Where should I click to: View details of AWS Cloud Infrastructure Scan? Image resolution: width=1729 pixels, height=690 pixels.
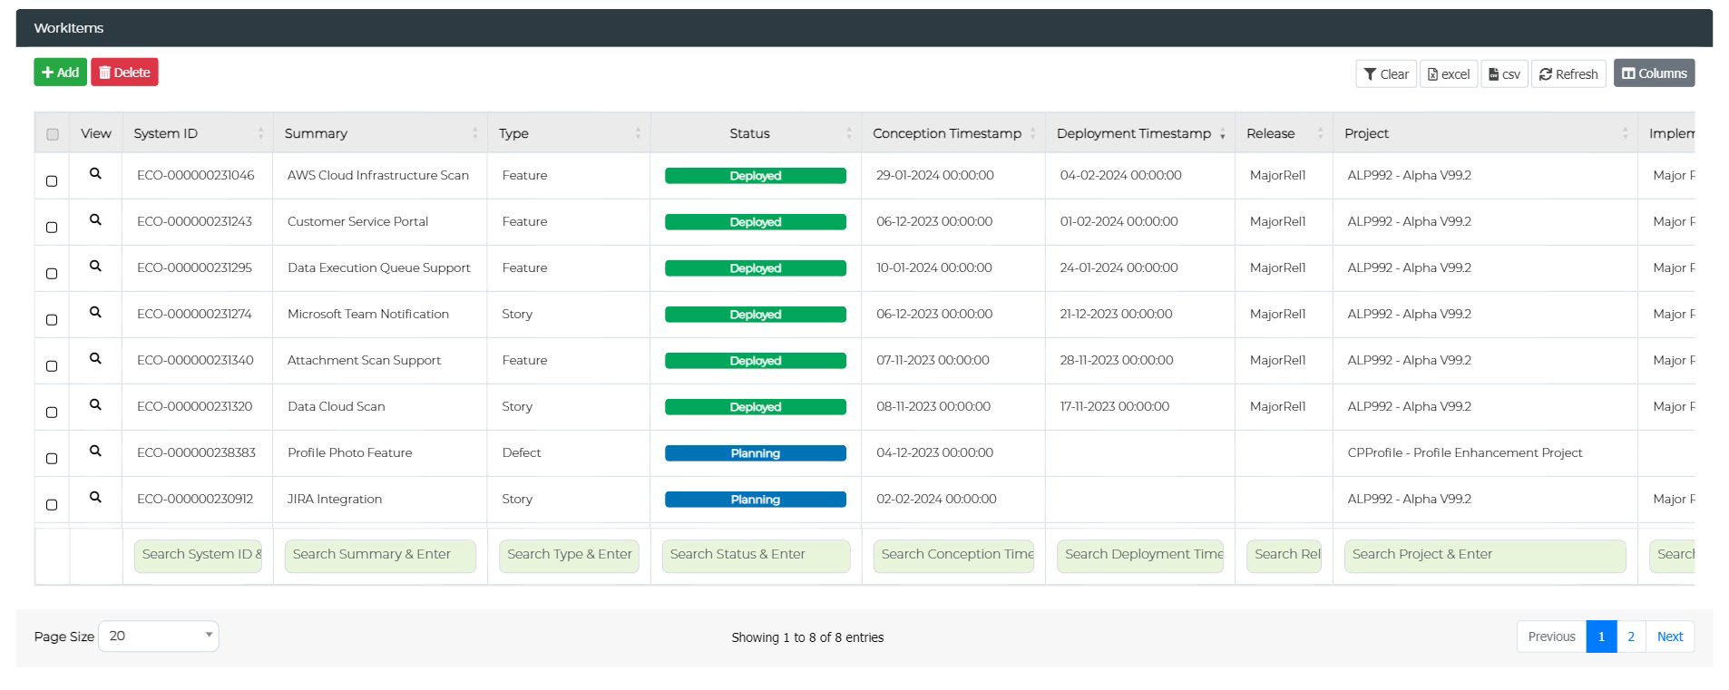click(x=95, y=173)
